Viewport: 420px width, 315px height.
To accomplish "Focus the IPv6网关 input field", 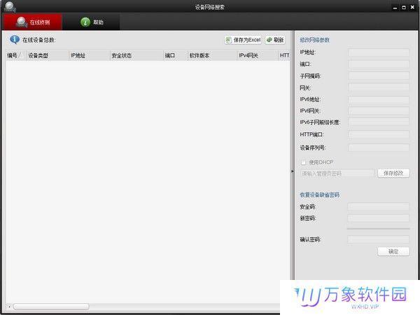I will point(379,111).
